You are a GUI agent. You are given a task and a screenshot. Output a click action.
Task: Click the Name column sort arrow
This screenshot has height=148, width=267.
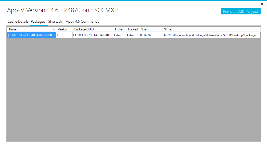54,29
